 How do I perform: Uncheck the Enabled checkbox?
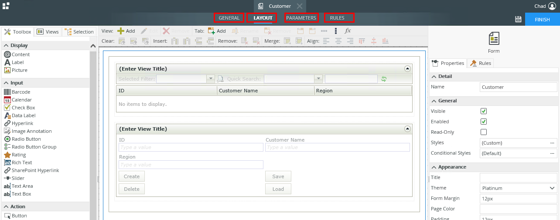click(x=483, y=122)
